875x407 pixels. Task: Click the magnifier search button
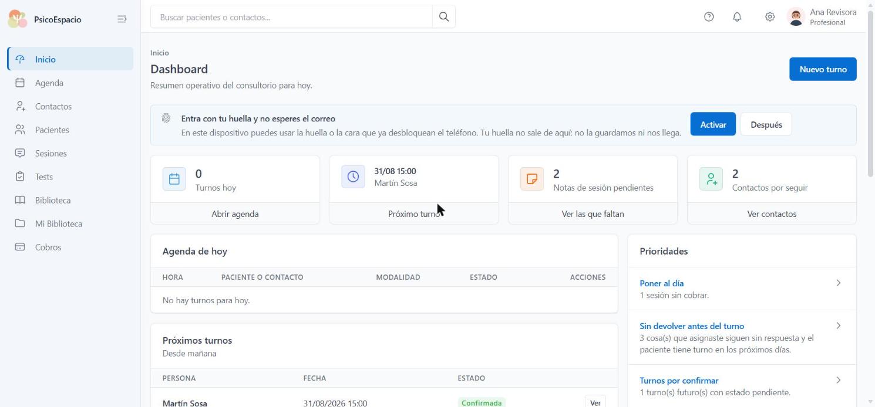444,17
